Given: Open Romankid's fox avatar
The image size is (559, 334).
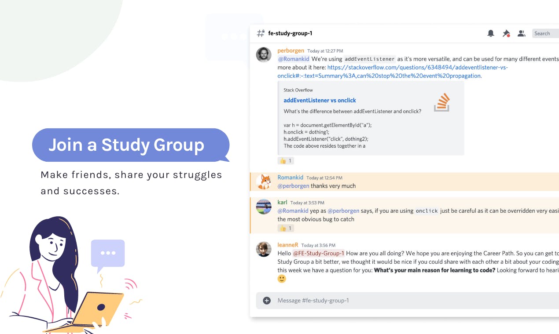Looking at the screenshot, I should (x=264, y=182).
